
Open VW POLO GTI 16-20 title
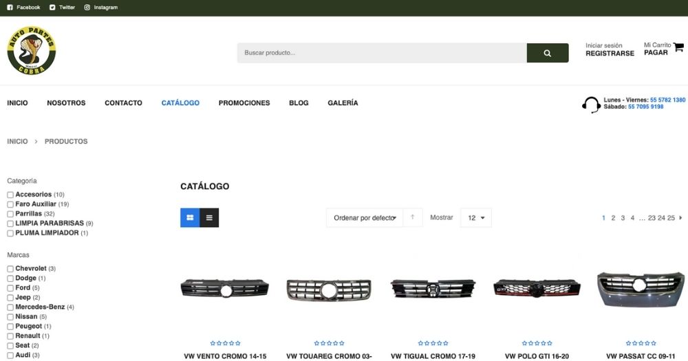537,356
